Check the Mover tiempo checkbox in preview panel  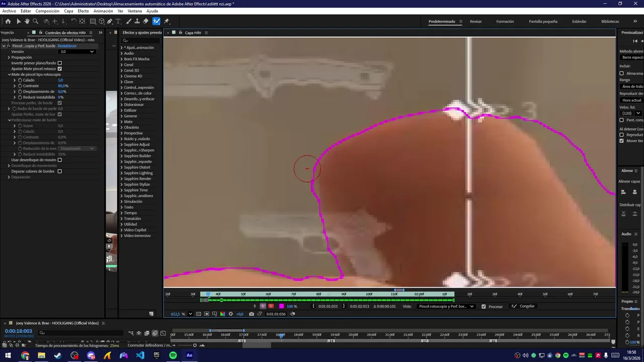tap(621, 141)
